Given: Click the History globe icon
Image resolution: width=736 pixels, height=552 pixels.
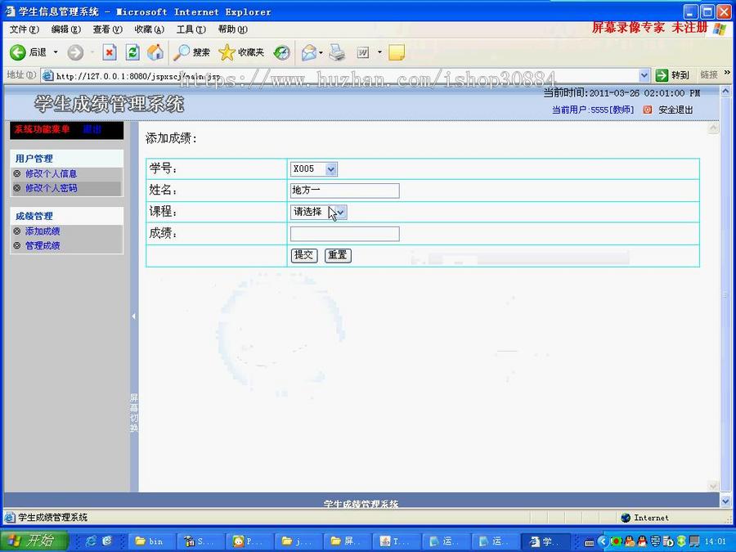Looking at the screenshot, I should [x=281, y=52].
